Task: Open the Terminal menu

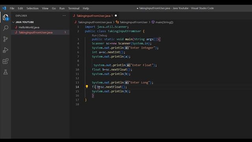Action: [x=74, y=8]
